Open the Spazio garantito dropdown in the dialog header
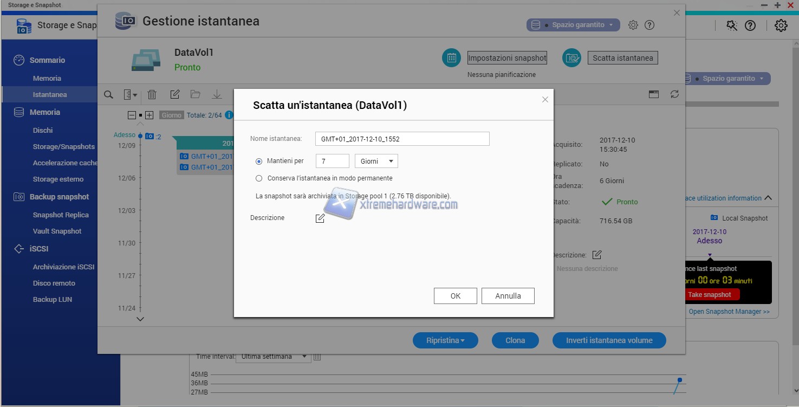This screenshot has height=407, width=799. pos(573,25)
